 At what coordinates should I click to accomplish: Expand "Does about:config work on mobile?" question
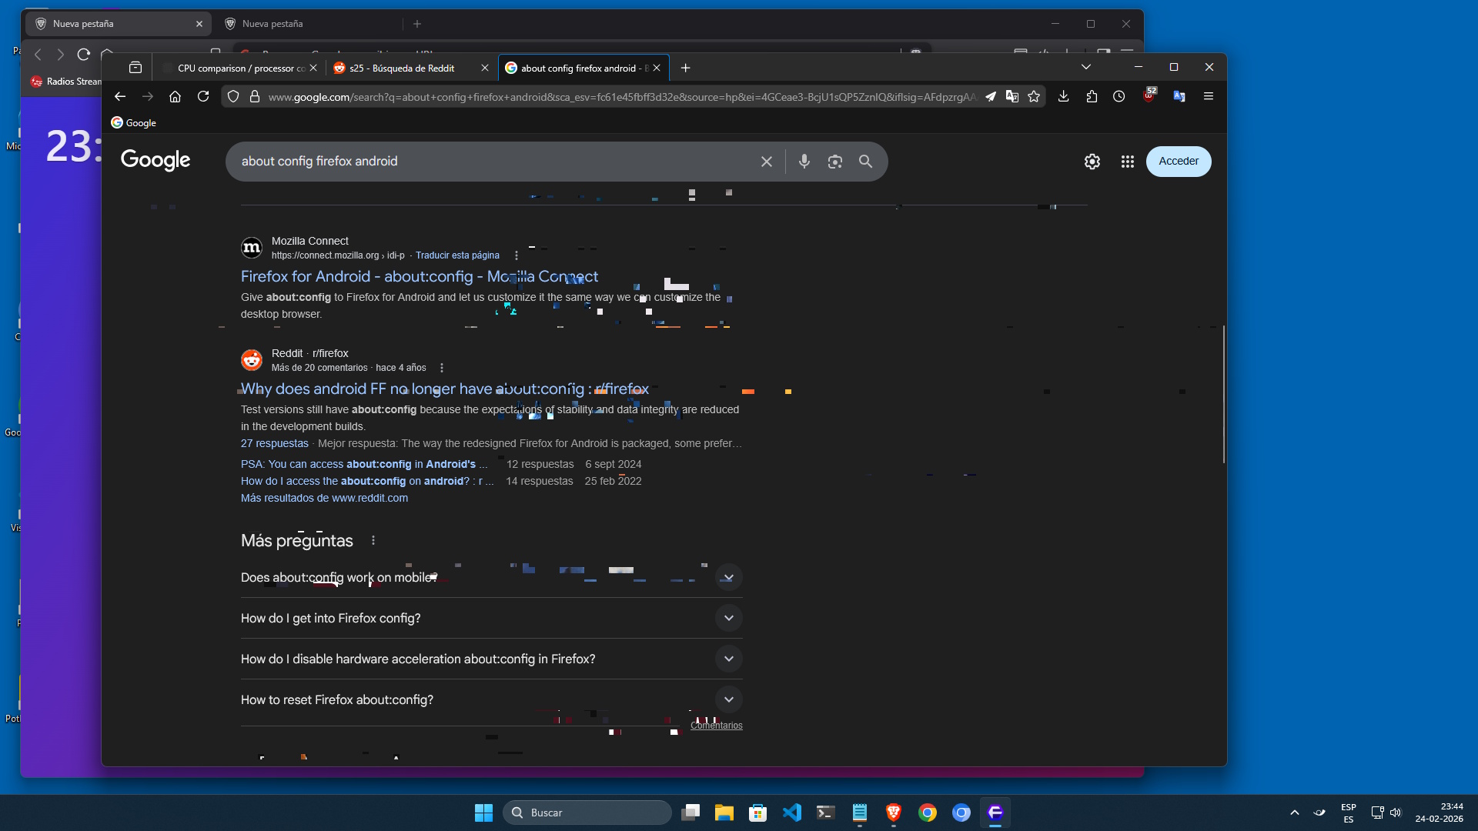728,578
